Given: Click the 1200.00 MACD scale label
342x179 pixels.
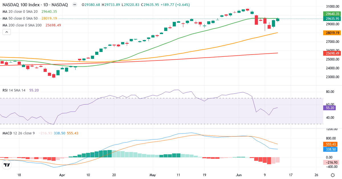Looking at the screenshot, I should [x=331, y=129].
